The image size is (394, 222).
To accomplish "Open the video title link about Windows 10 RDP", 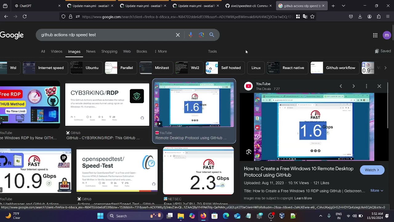I will point(299,172).
